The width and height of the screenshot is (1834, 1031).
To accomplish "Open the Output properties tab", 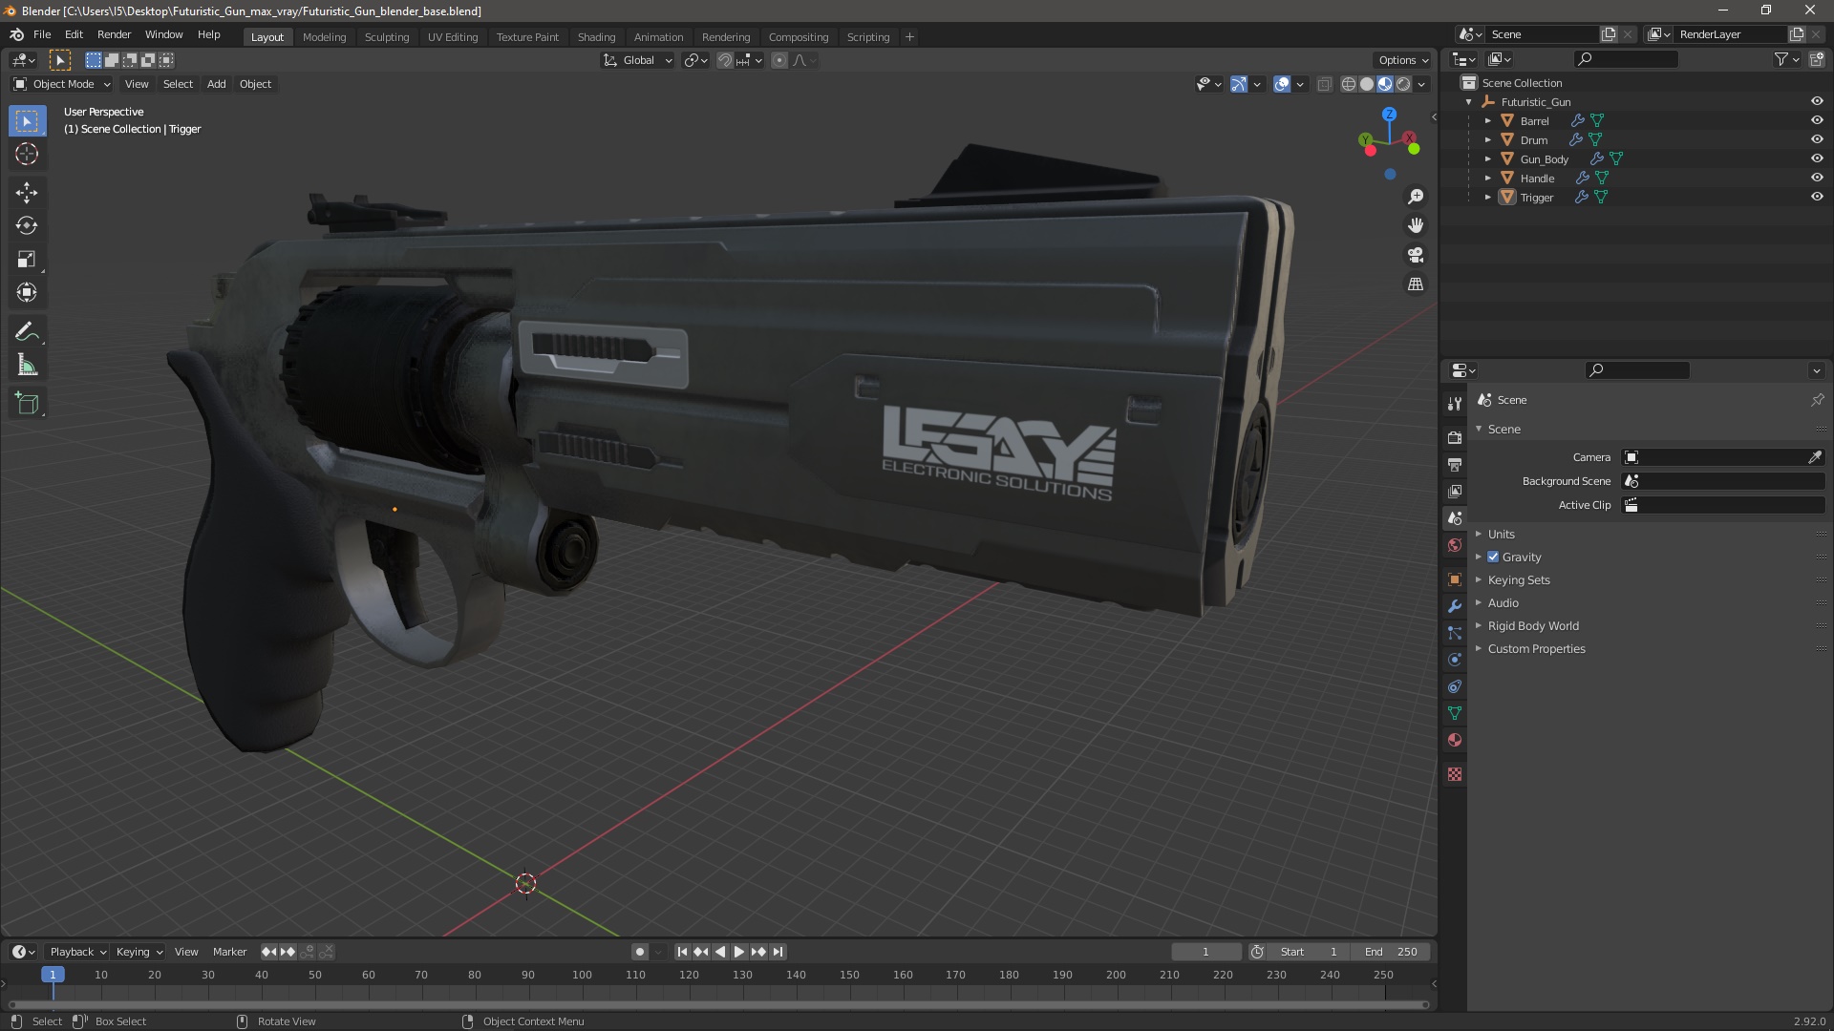I will pos(1455,465).
